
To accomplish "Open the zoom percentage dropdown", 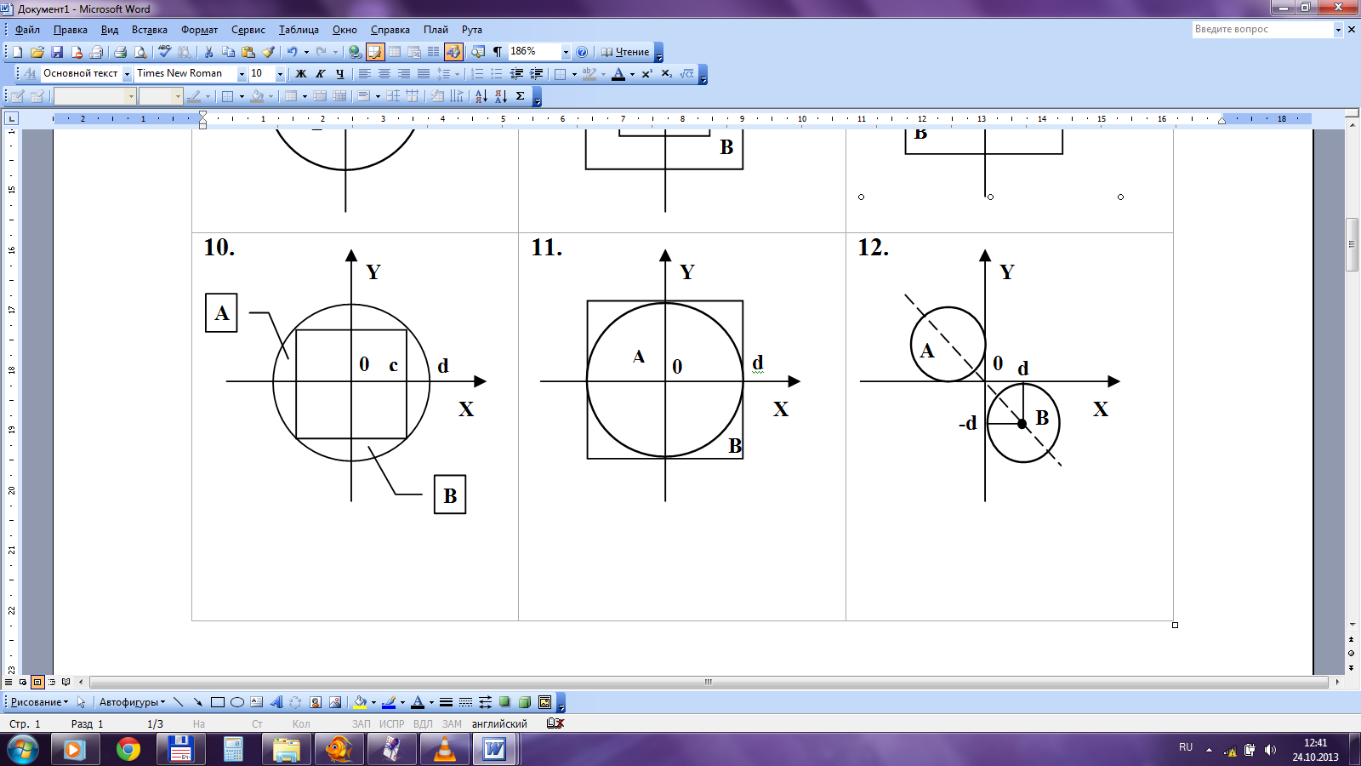I will [566, 52].
